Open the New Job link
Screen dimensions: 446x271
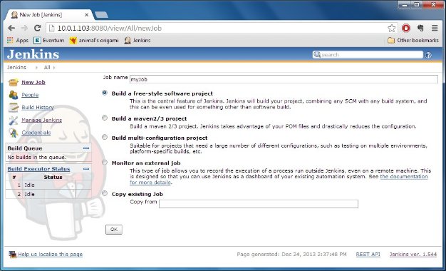33,82
